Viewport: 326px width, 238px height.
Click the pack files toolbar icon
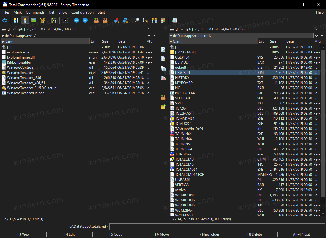tap(96, 20)
